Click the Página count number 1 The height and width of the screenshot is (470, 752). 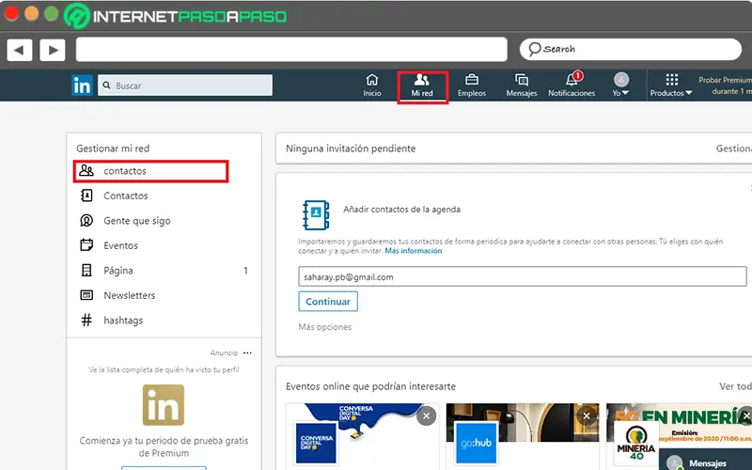[245, 271]
